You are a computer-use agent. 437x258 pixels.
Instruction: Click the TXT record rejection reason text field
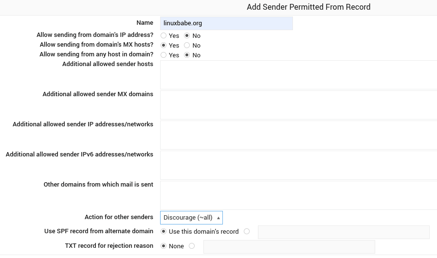click(x=289, y=247)
